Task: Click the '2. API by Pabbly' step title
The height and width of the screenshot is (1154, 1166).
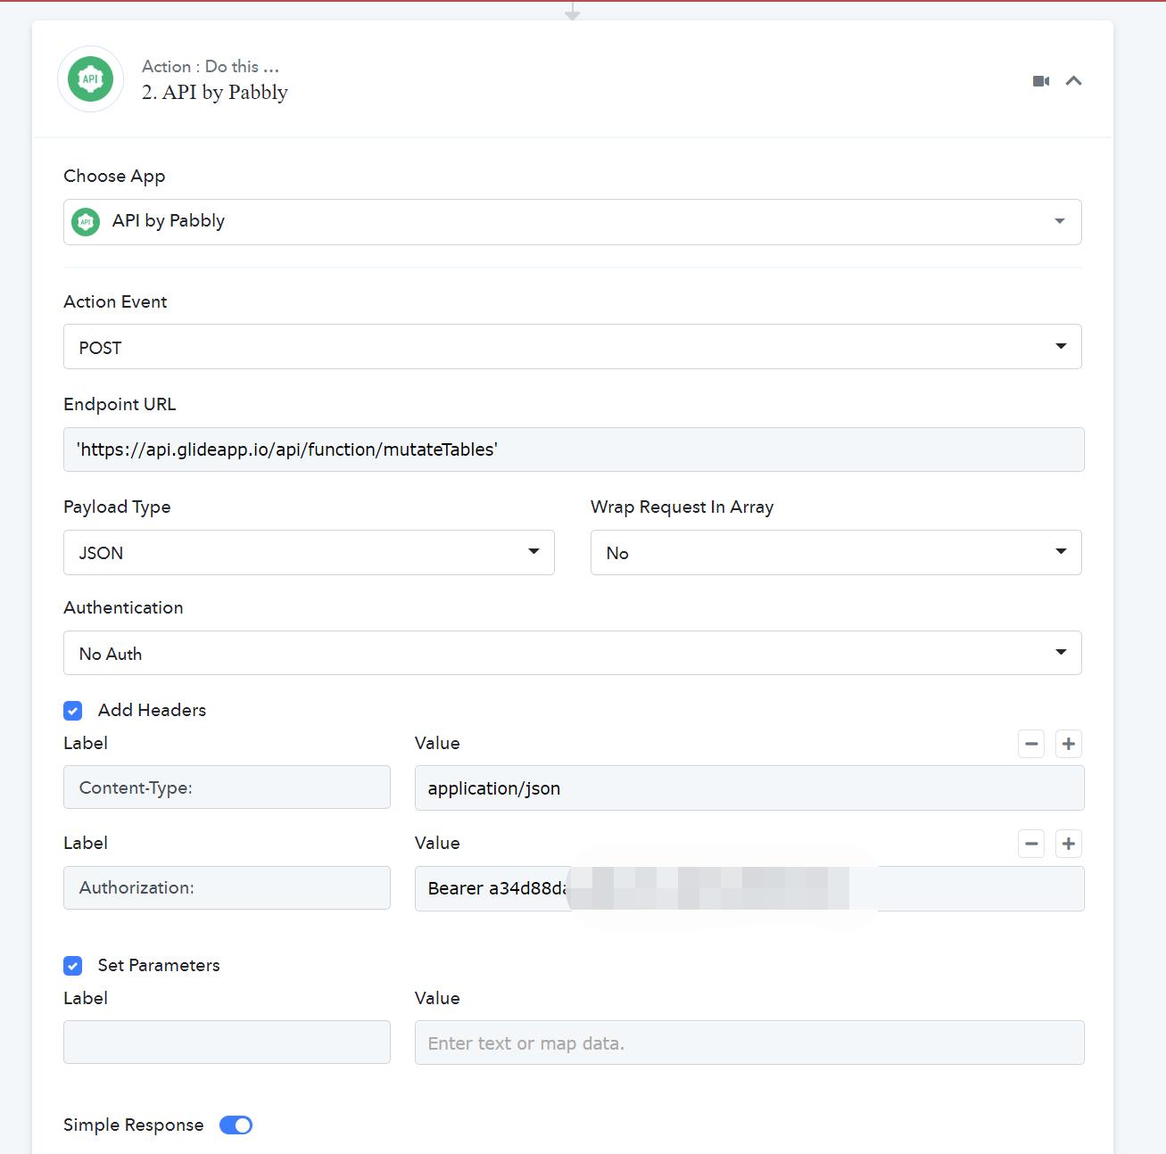Action: pyautogui.click(x=215, y=92)
